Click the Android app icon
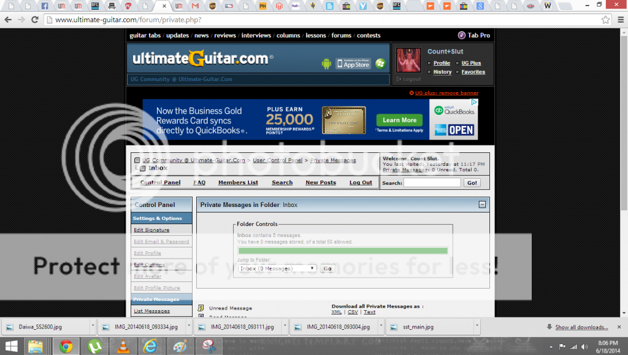Viewport: 628px width, 355px height. (x=326, y=64)
